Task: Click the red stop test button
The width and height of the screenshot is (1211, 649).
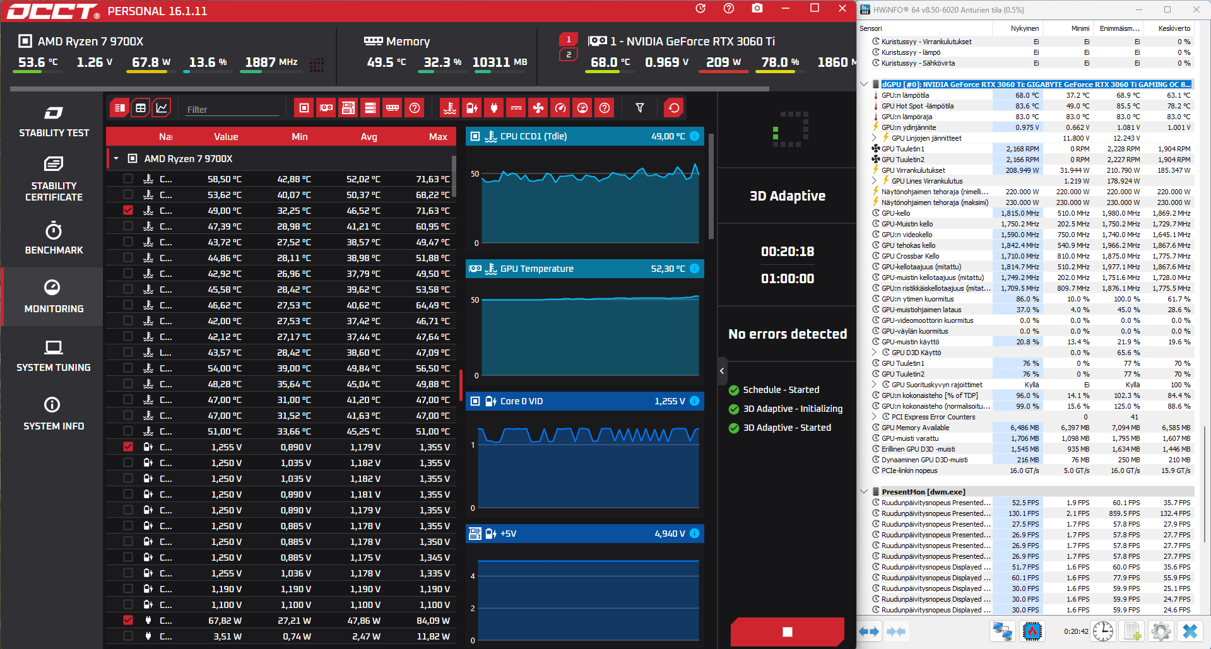Action: (787, 632)
